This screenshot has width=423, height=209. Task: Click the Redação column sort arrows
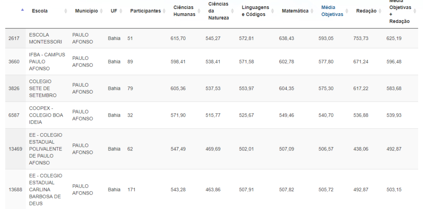pyautogui.click(x=380, y=11)
